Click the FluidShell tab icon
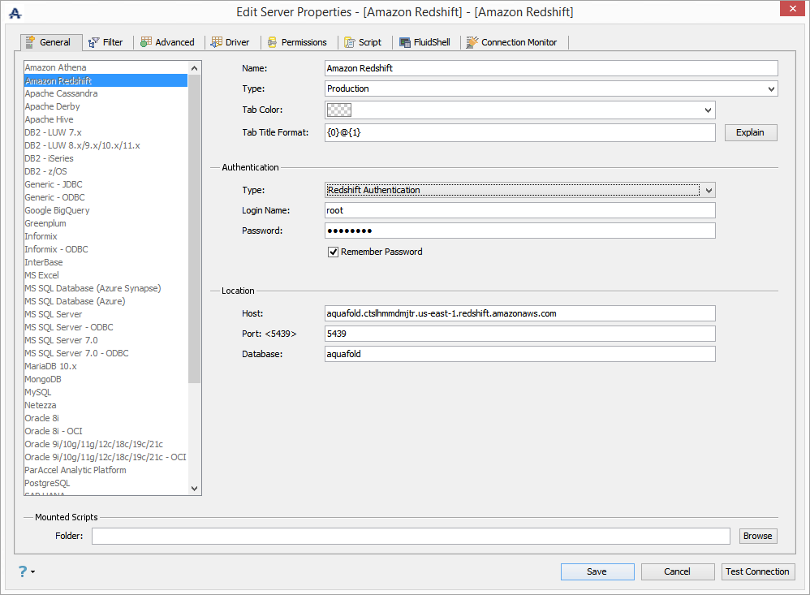Viewport: 810px width, 595px height. click(405, 42)
